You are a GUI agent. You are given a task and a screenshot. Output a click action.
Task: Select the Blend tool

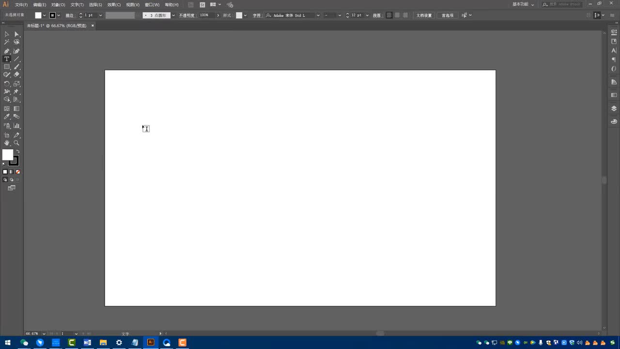(16, 117)
